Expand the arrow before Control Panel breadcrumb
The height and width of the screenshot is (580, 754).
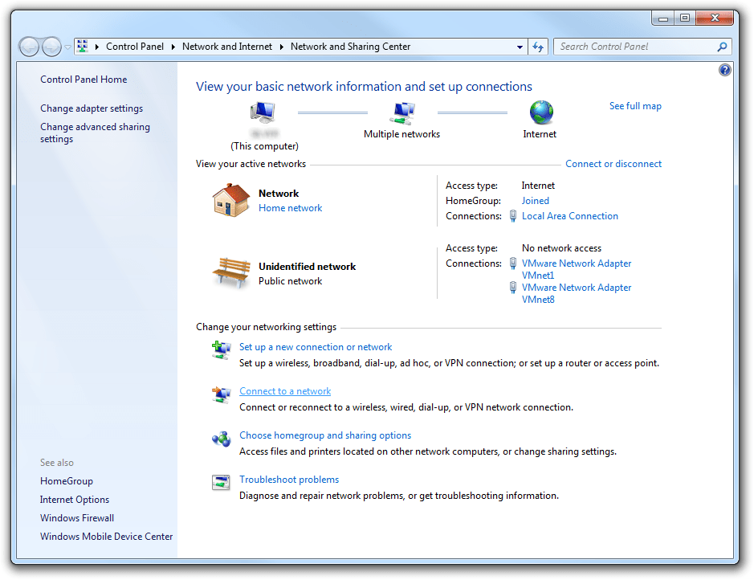[96, 47]
